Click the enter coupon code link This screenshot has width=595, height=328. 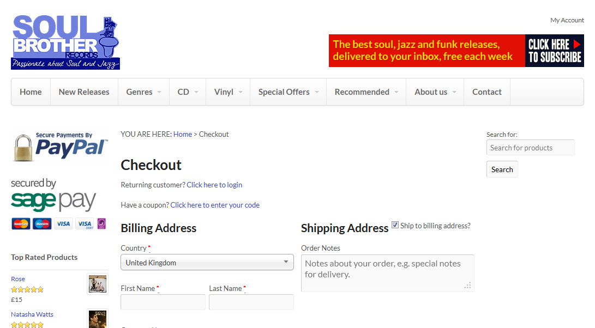coord(215,205)
